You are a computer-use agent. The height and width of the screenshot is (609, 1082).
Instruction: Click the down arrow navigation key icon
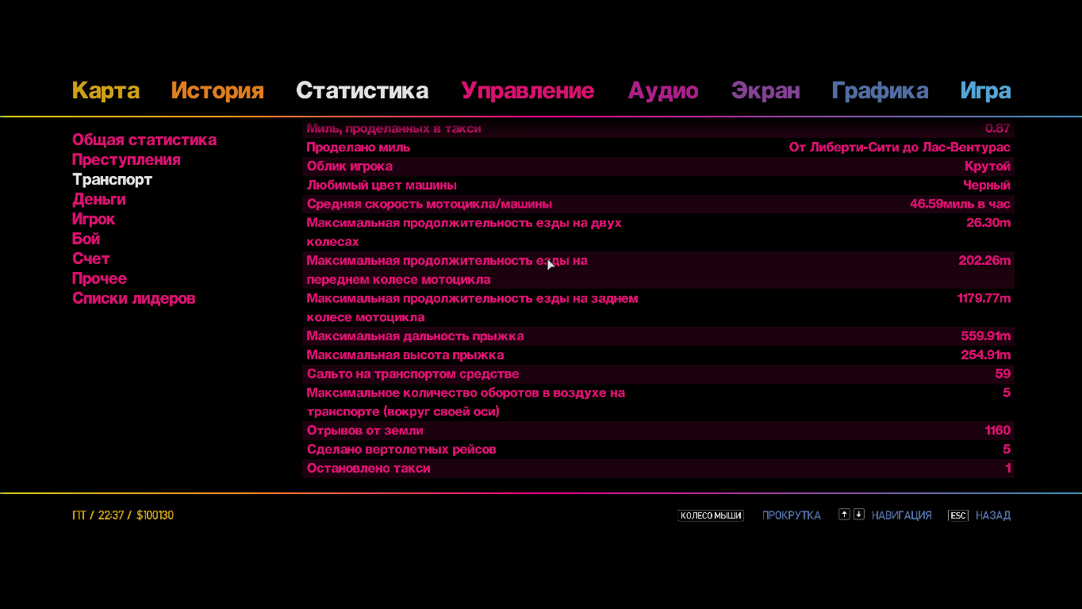tap(858, 515)
